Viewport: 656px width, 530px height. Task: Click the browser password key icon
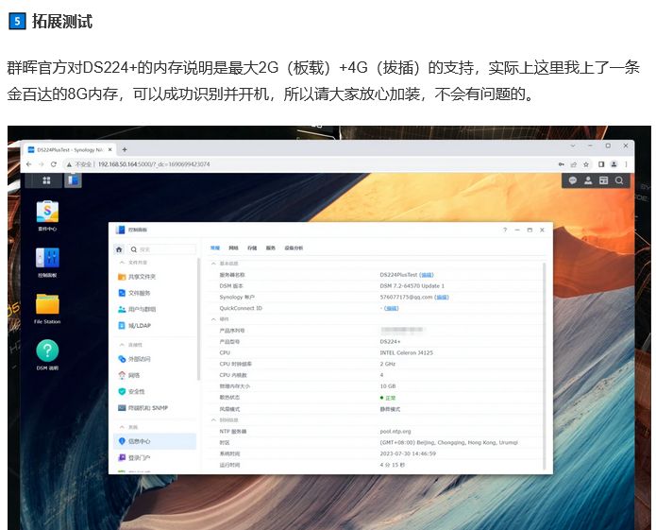click(561, 164)
